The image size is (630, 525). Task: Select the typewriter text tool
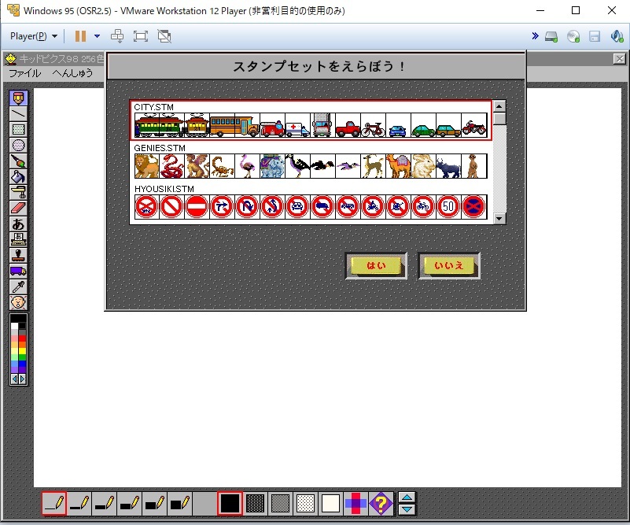click(x=18, y=239)
